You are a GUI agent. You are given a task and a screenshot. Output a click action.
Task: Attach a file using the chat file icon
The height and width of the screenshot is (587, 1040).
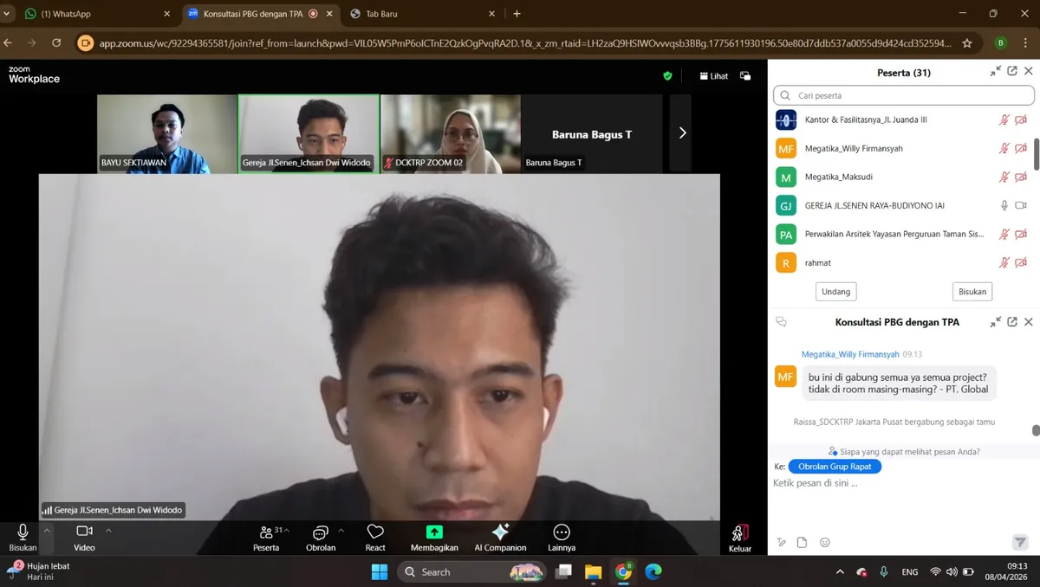point(802,543)
